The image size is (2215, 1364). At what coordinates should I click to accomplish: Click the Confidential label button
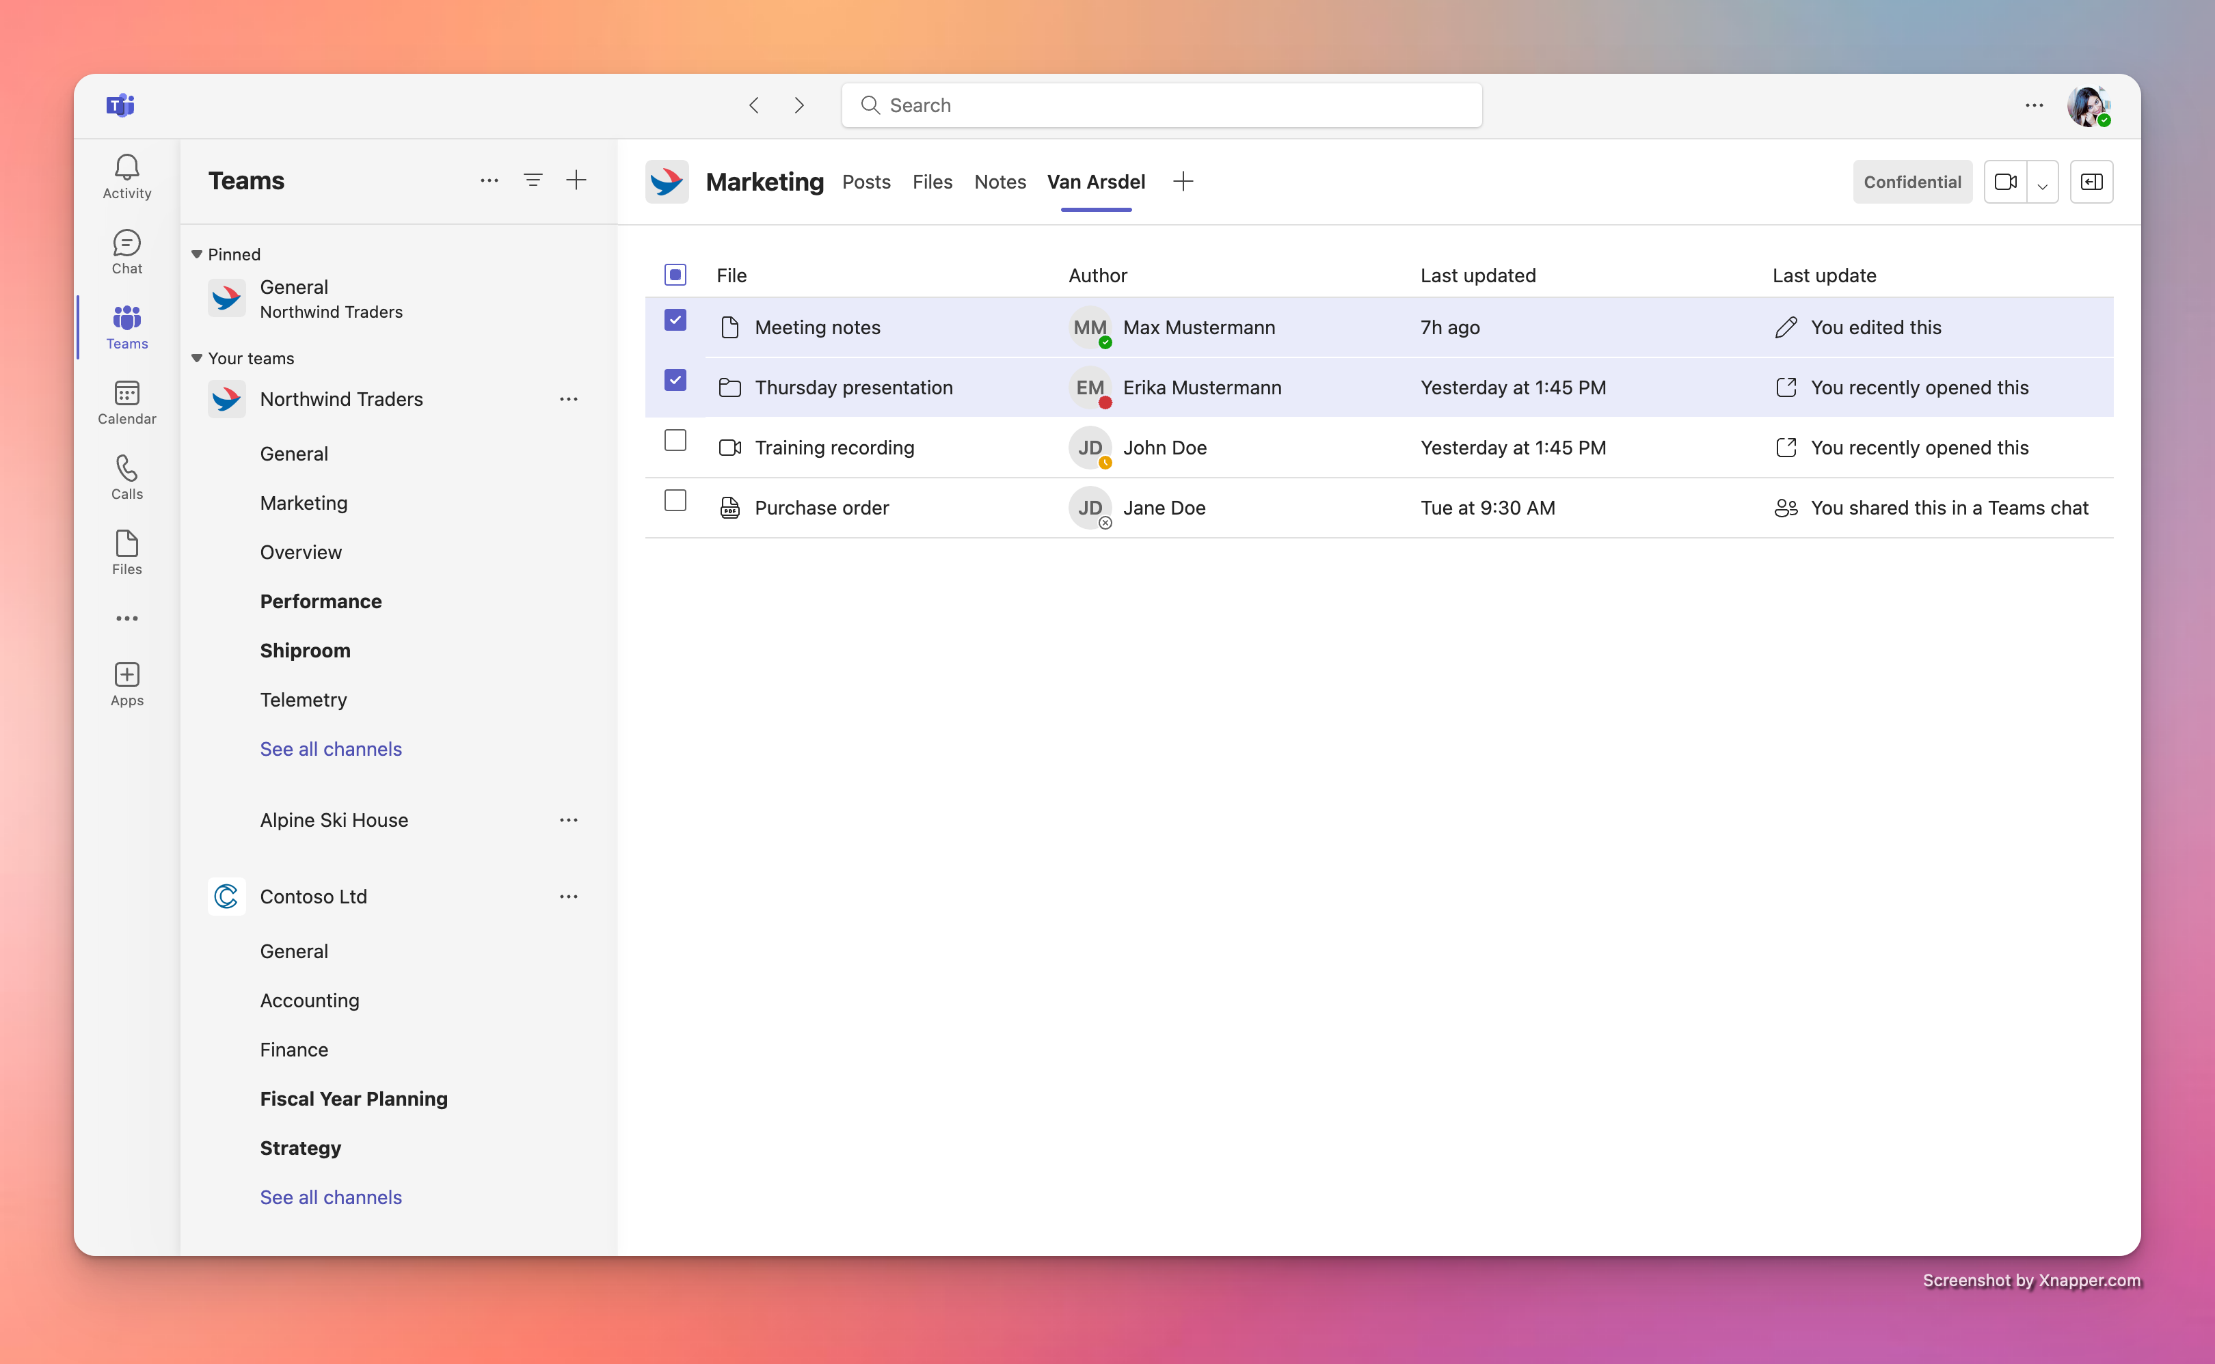[1912, 182]
